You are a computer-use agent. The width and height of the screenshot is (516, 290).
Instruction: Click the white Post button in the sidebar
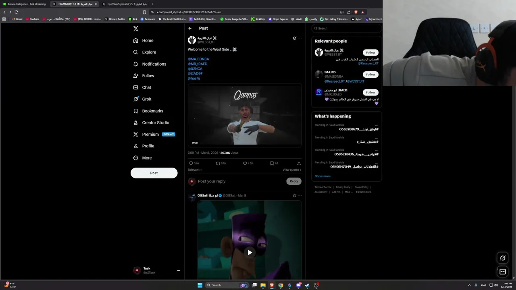coord(154,173)
